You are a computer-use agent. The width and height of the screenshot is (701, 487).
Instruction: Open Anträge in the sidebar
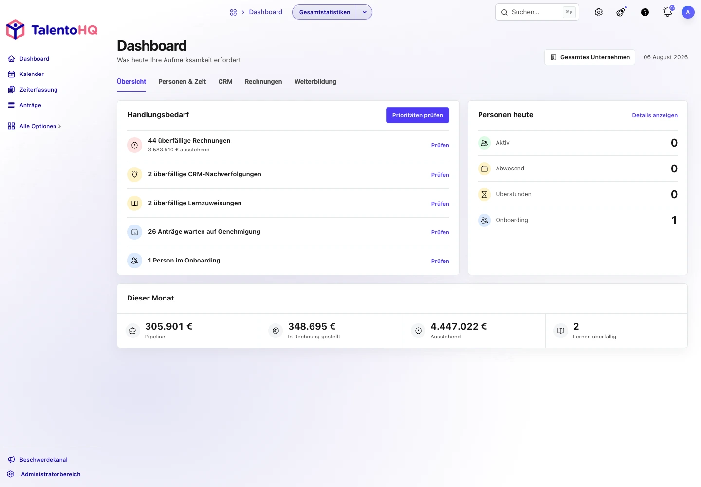(30, 105)
